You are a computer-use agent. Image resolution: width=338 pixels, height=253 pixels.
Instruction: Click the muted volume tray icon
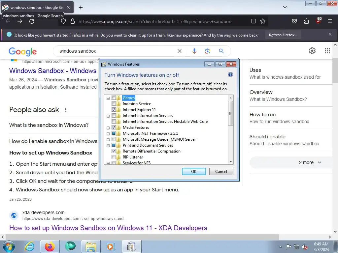(x=305, y=247)
